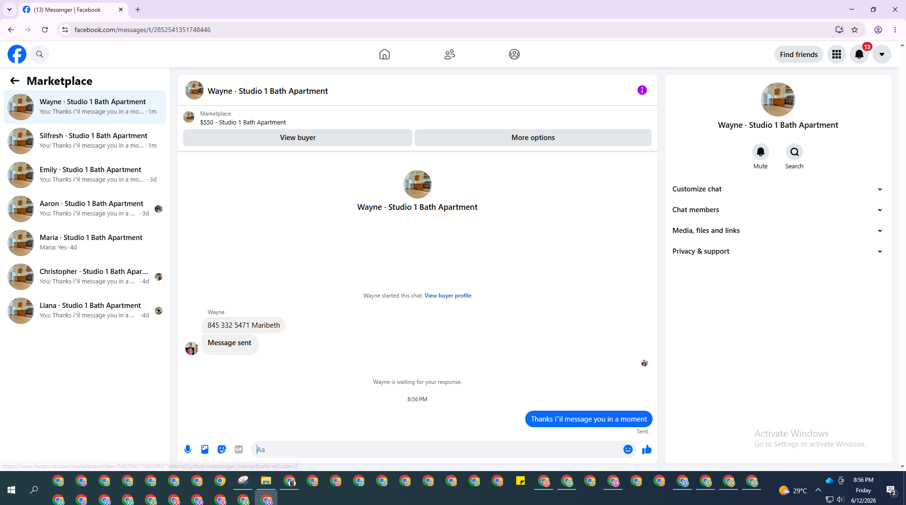Expand Media, files and links section
This screenshot has width=906, height=505.
point(778,231)
